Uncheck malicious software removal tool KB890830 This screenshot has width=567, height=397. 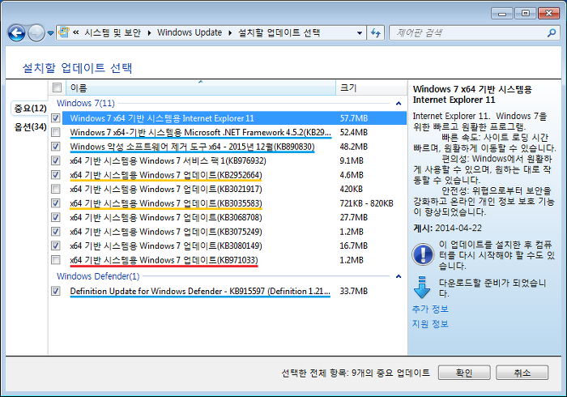coord(56,147)
